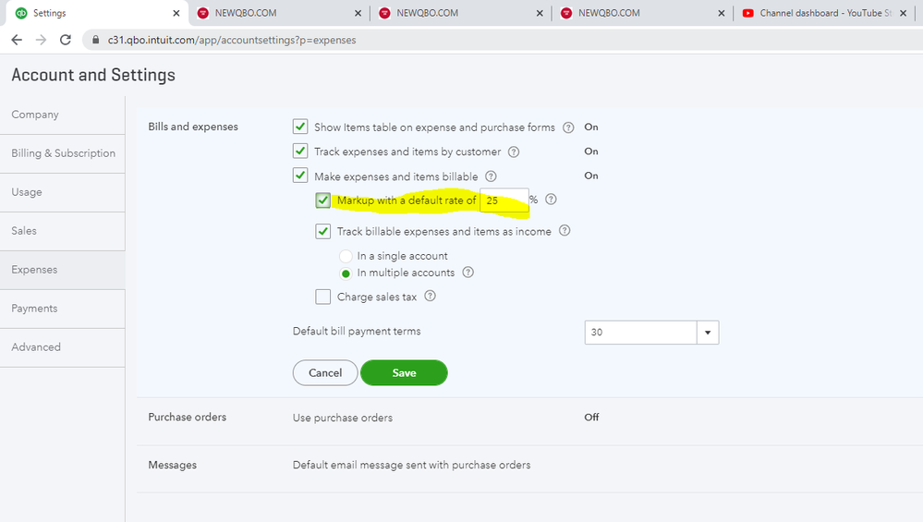Enable the Charge sales tax checkbox
This screenshot has height=522, width=923.
pyautogui.click(x=322, y=297)
